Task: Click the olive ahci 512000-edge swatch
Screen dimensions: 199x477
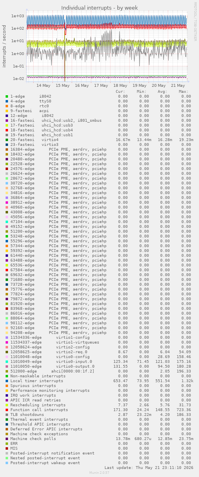Action: click(x=7, y=371)
